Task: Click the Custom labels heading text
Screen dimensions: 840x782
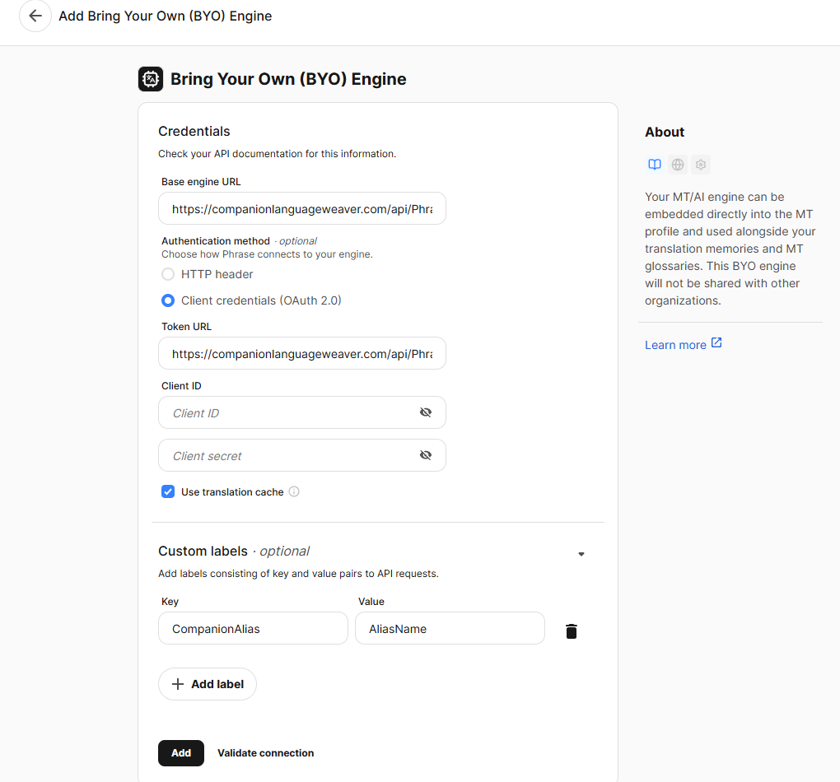Action: 203,552
